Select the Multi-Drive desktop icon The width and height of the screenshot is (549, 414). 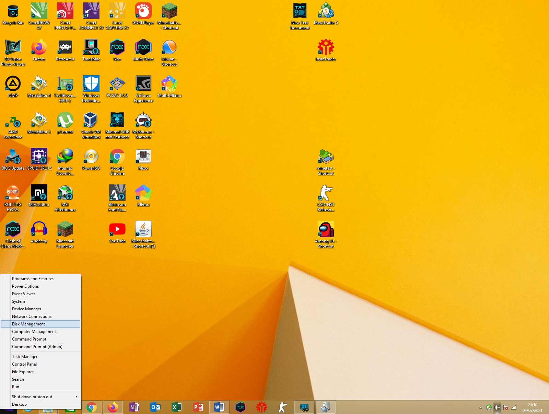pyautogui.click(x=143, y=50)
